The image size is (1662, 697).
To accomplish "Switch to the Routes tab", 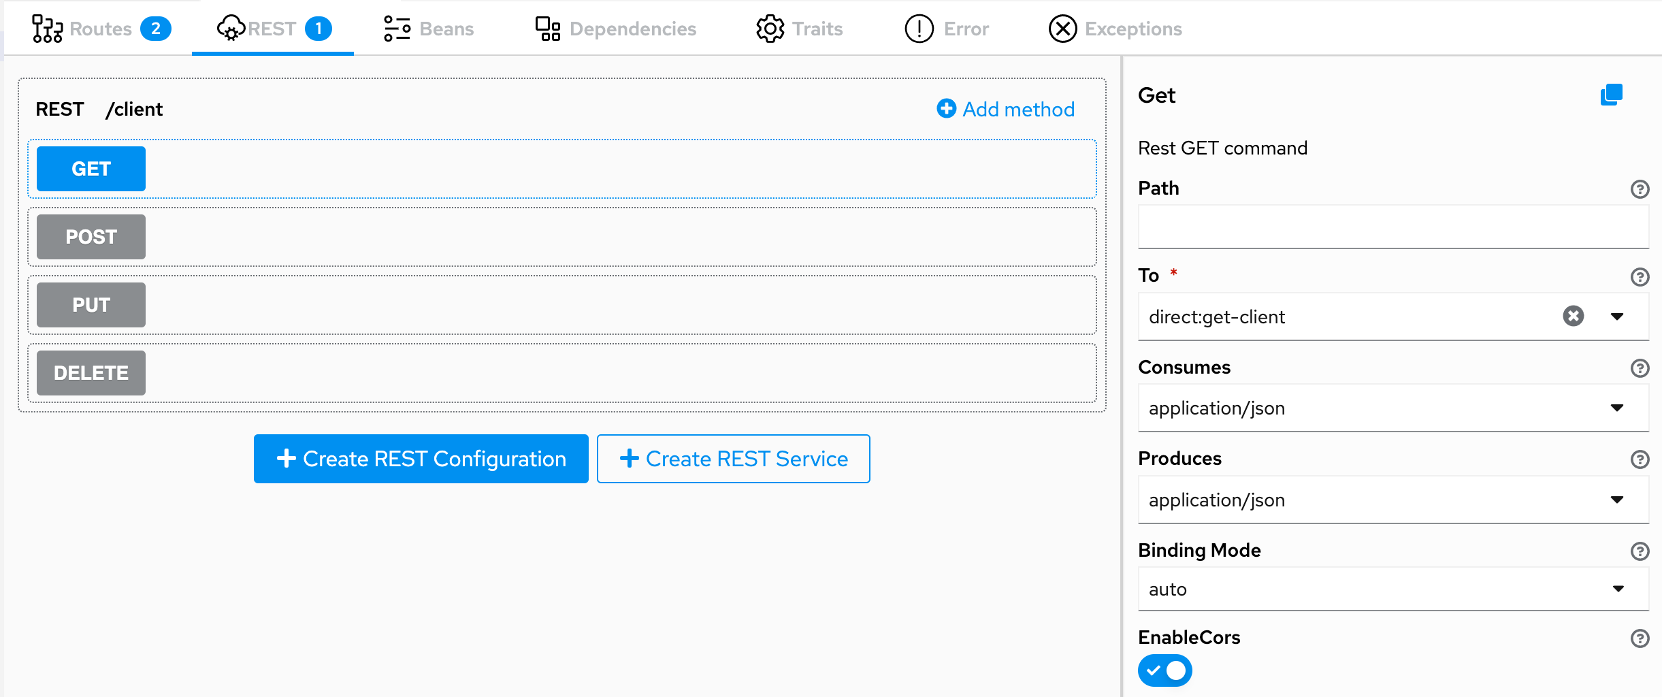I will (101, 29).
